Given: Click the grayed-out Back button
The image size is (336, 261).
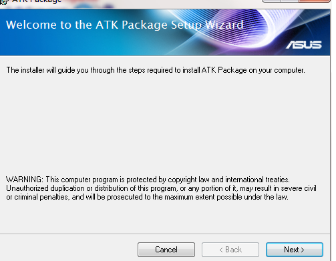Looking at the screenshot, I should coord(230,250).
